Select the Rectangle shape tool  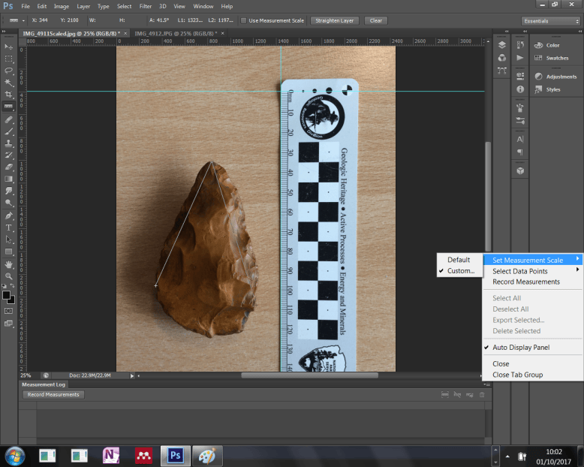(x=8, y=252)
